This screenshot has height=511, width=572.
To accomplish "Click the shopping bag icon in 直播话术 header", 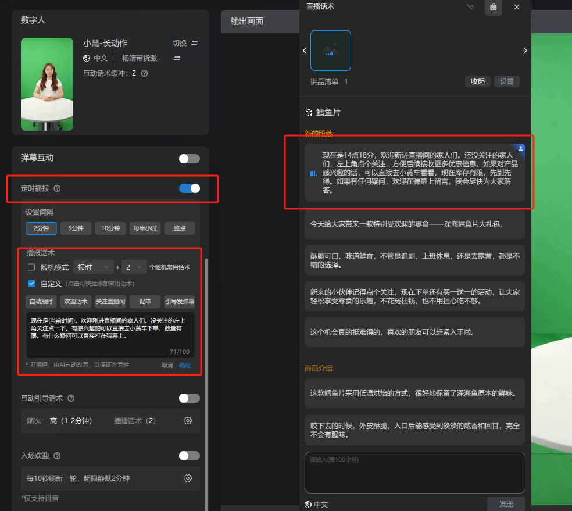I will pos(494,7).
